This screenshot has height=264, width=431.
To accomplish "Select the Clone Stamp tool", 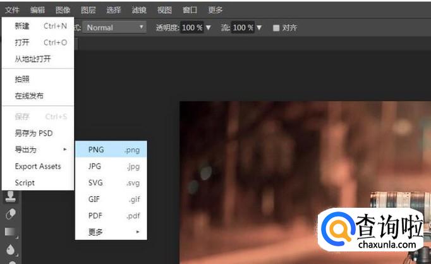I will (x=11, y=198).
